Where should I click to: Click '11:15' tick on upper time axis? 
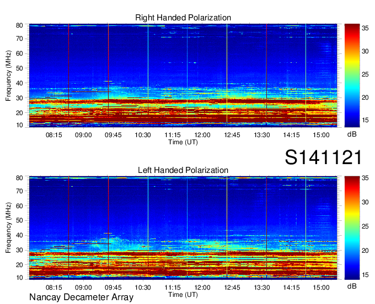pos(173,135)
